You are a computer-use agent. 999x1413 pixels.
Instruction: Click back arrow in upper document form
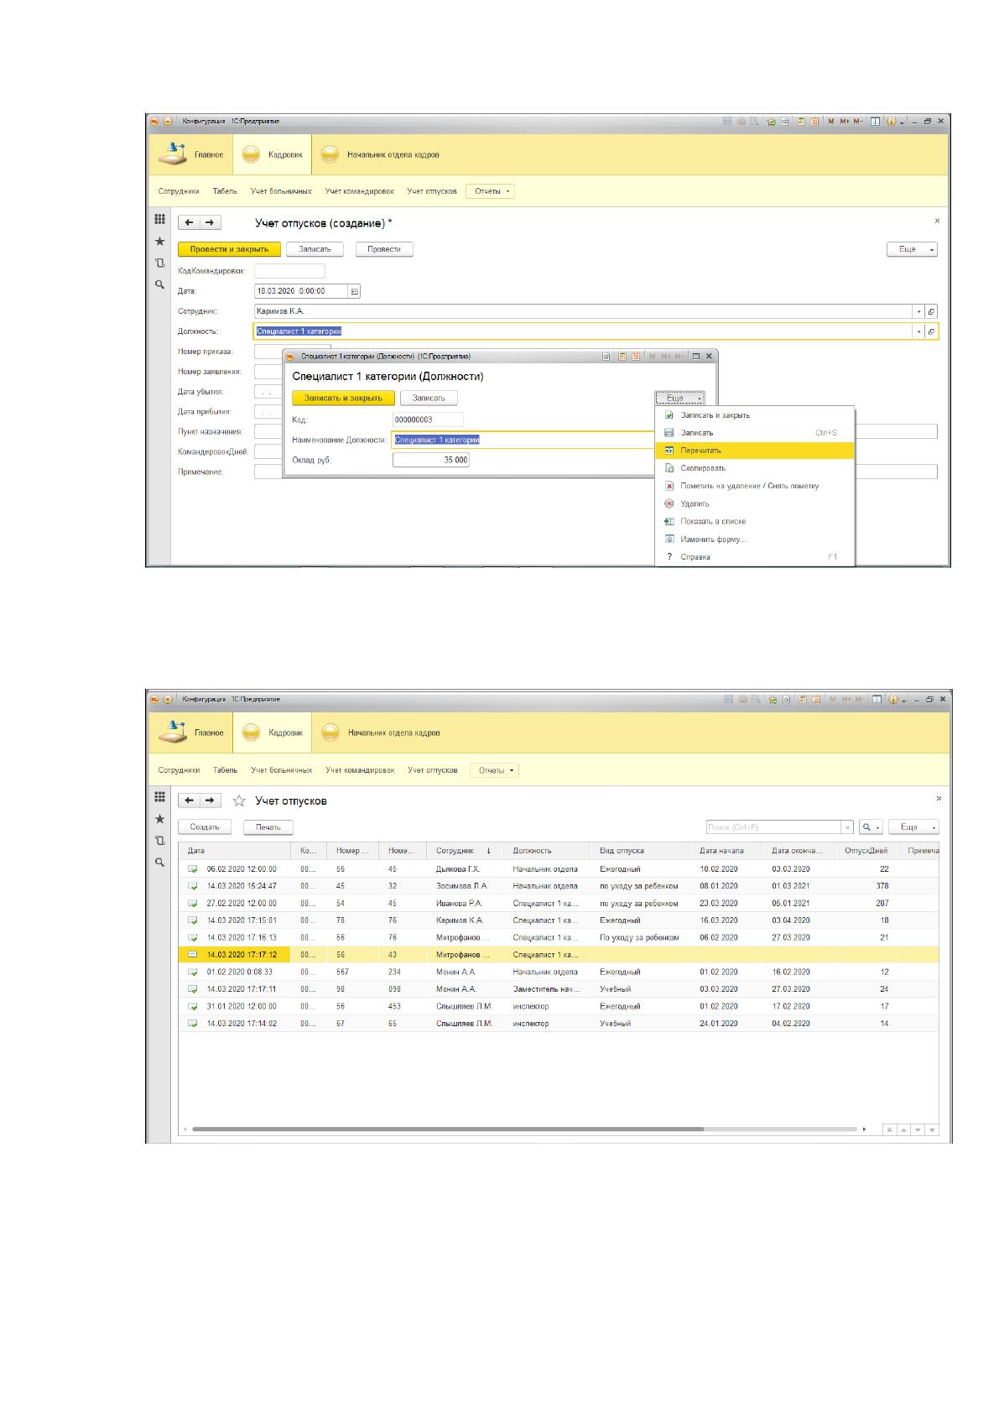point(189,222)
